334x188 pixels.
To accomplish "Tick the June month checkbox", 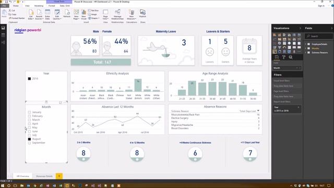I will [29, 131].
